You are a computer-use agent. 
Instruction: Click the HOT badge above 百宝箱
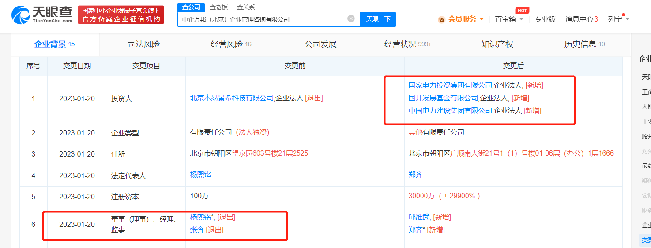point(522,10)
